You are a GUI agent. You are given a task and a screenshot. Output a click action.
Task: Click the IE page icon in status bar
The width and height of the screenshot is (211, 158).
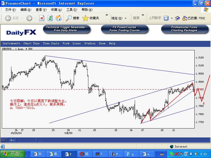click(3, 146)
